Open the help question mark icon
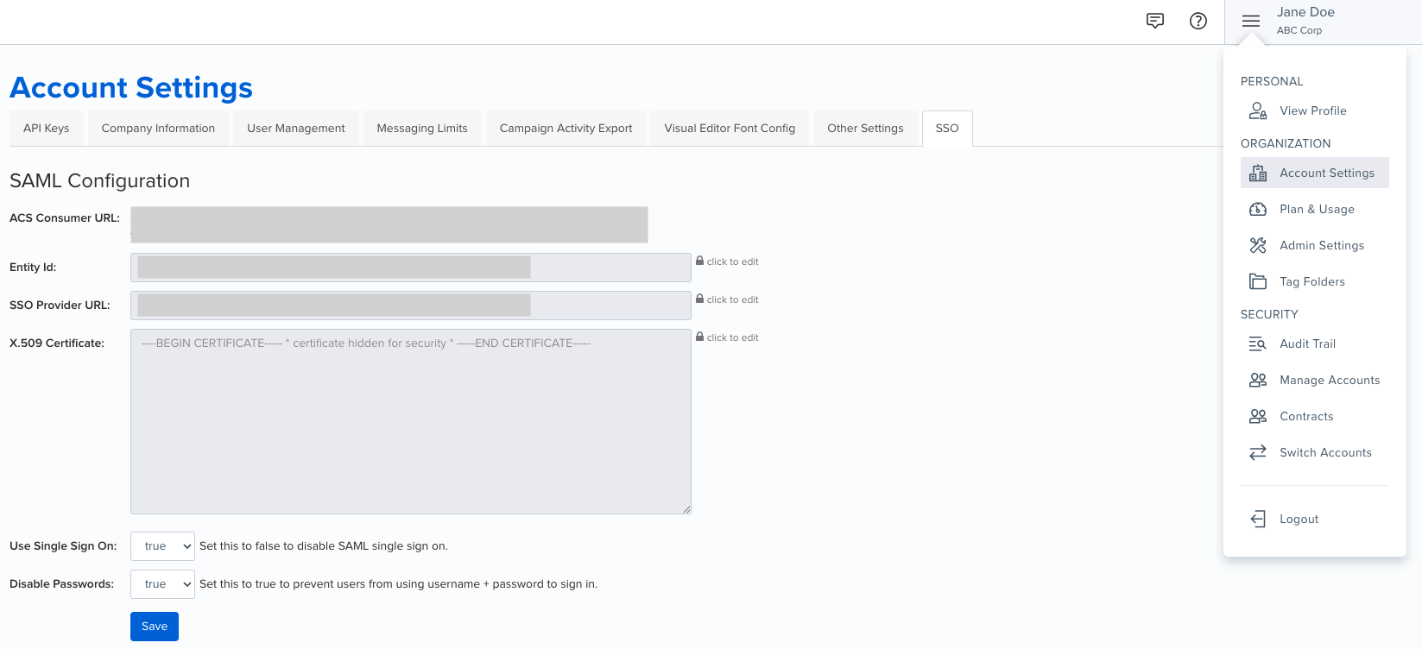 (x=1198, y=21)
